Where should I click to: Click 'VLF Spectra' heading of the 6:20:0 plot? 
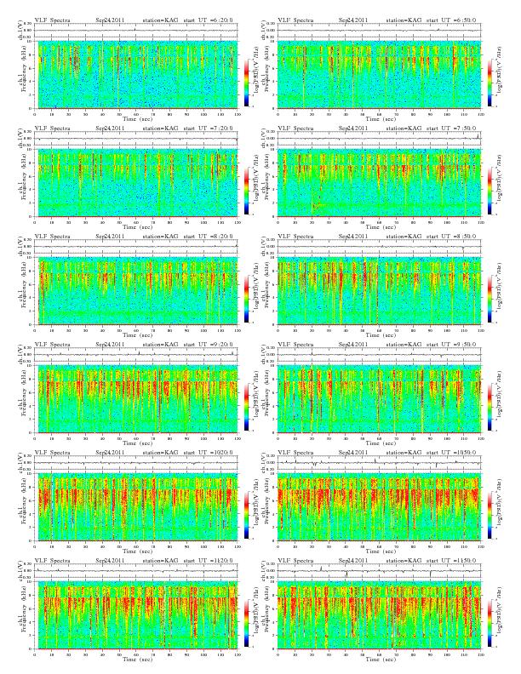tap(52, 20)
